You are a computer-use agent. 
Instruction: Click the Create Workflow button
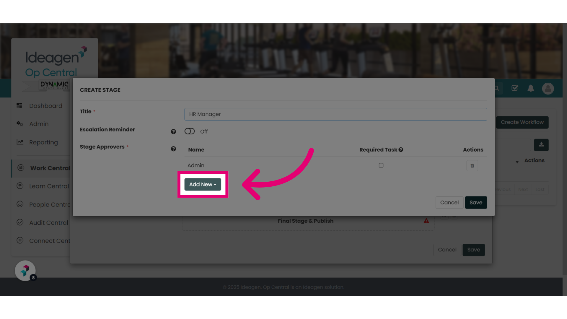522,122
